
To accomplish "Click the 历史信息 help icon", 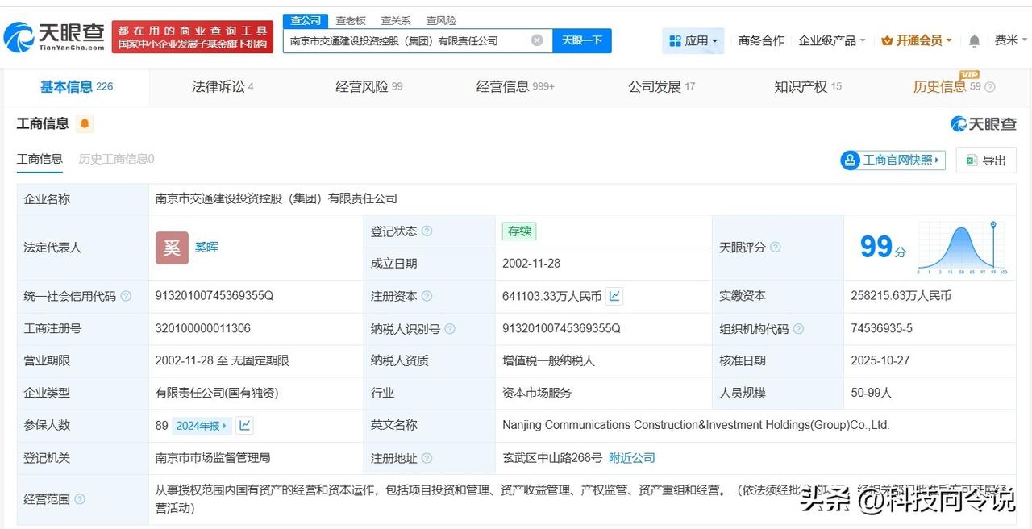I will click(x=990, y=87).
